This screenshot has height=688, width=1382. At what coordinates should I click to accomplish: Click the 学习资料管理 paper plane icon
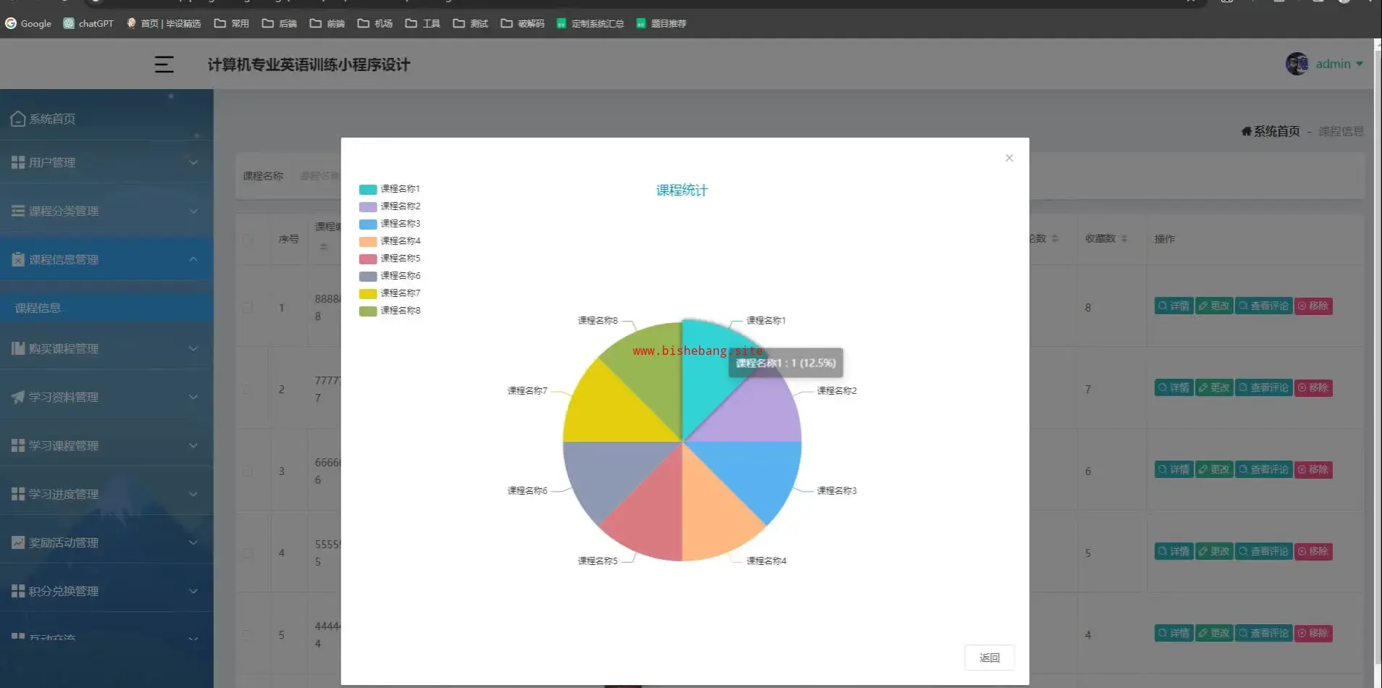tap(18, 397)
